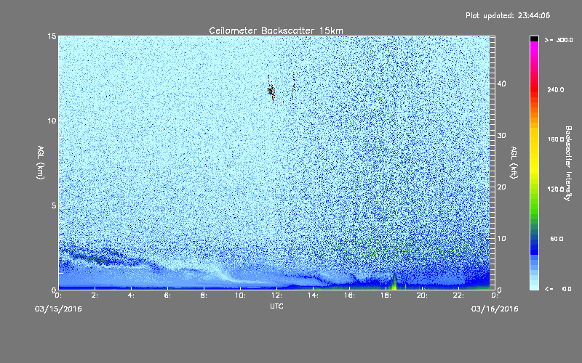
Task: Click the red section of the color bar
Action: pos(534,88)
